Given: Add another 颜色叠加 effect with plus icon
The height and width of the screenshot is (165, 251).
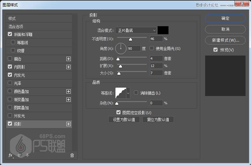Looking at the screenshot, I should tap(68, 91).
